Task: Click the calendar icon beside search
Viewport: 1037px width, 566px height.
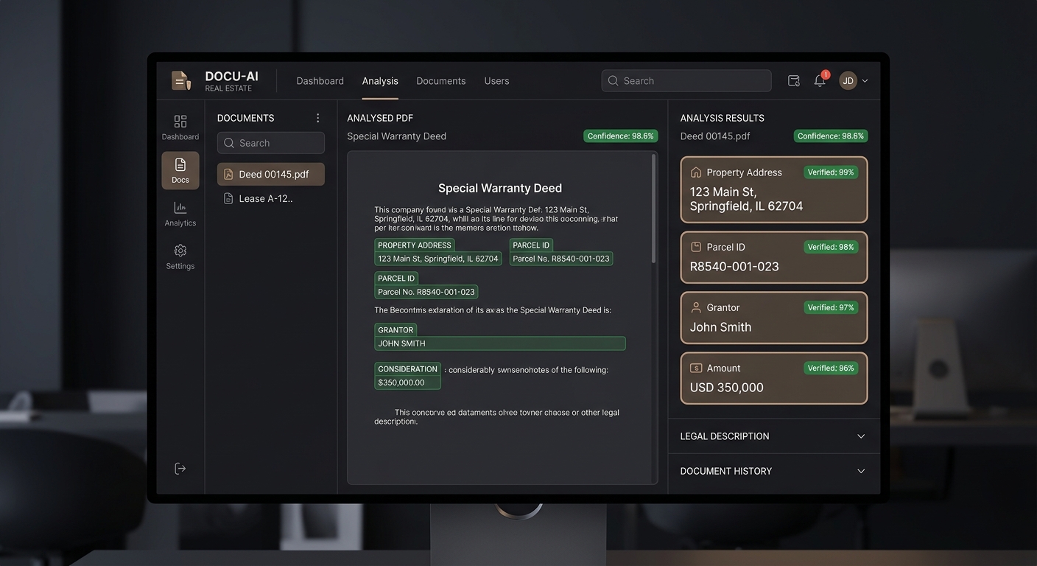Action: pos(794,81)
